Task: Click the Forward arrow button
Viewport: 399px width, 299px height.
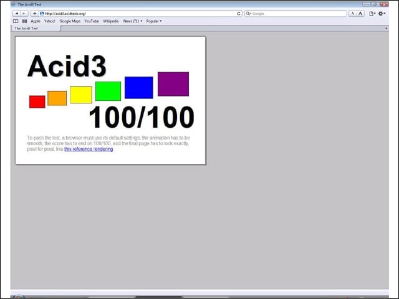Action: pyautogui.click(x=24, y=14)
